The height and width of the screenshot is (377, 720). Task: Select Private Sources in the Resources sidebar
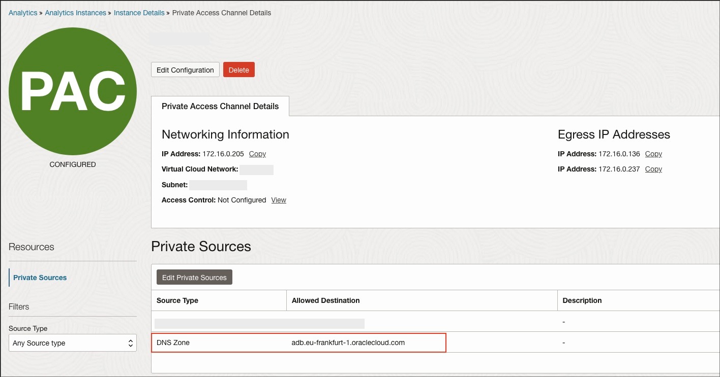click(x=40, y=278)
